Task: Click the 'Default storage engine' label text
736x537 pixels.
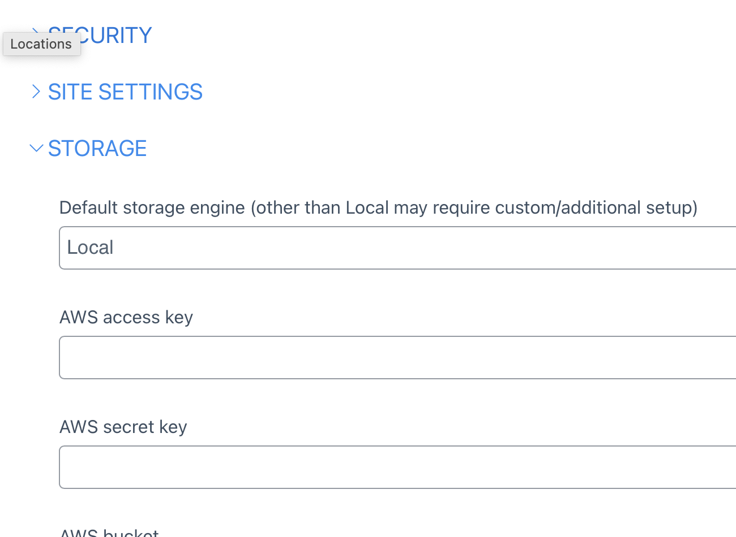Action: point(152,207)
